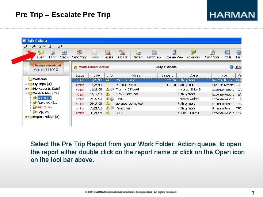This screenshot has width=263, height=197.
Task: Click the Prepare toolbar icon
Action: point(108,53)
